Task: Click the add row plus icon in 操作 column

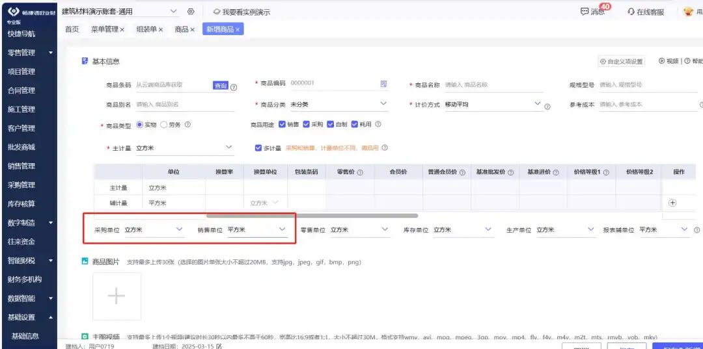Action: tap(672, 203)
